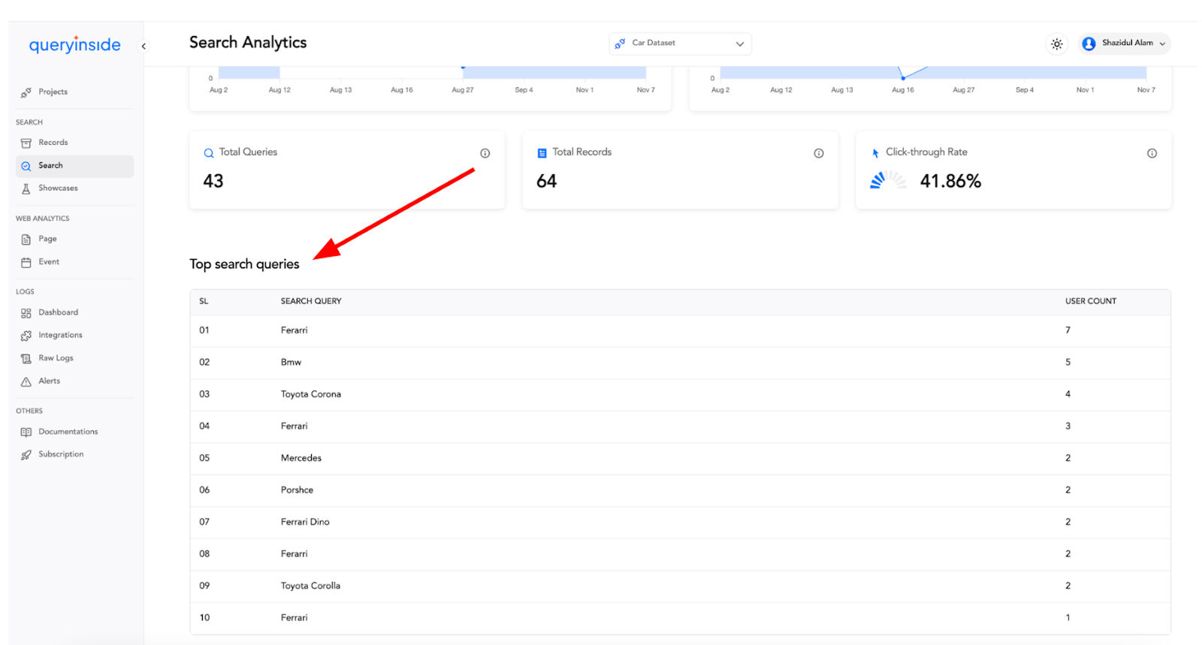Image resolution: width=1202 pixels, height=645 pixels.
Task: Click user count 5 in Bmw row
Action: coord(1068,363)
